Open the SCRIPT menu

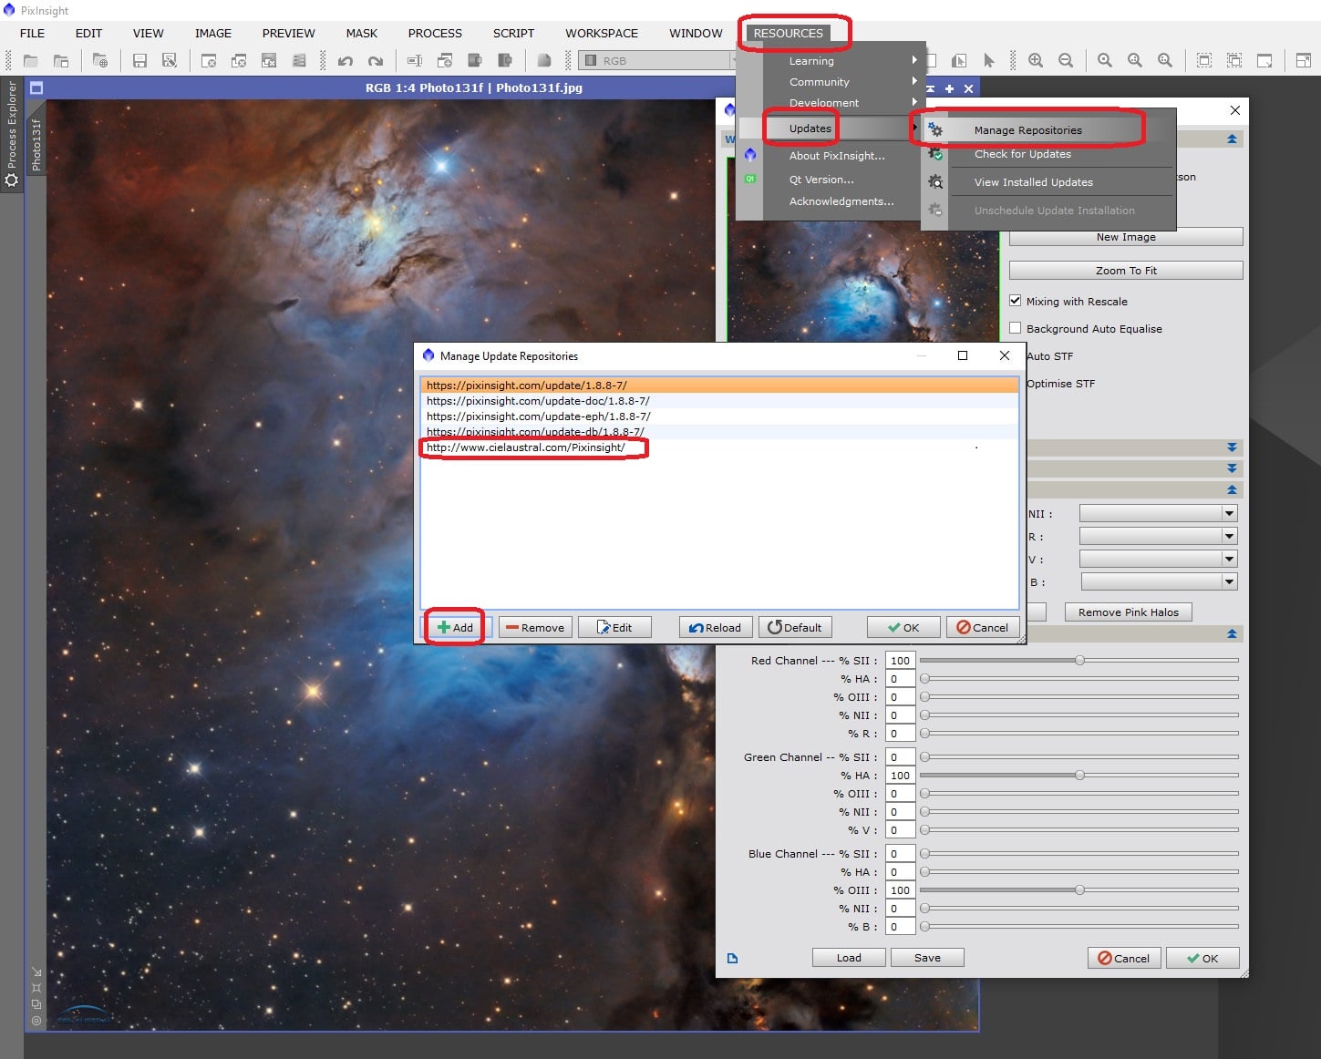point(513,33)
